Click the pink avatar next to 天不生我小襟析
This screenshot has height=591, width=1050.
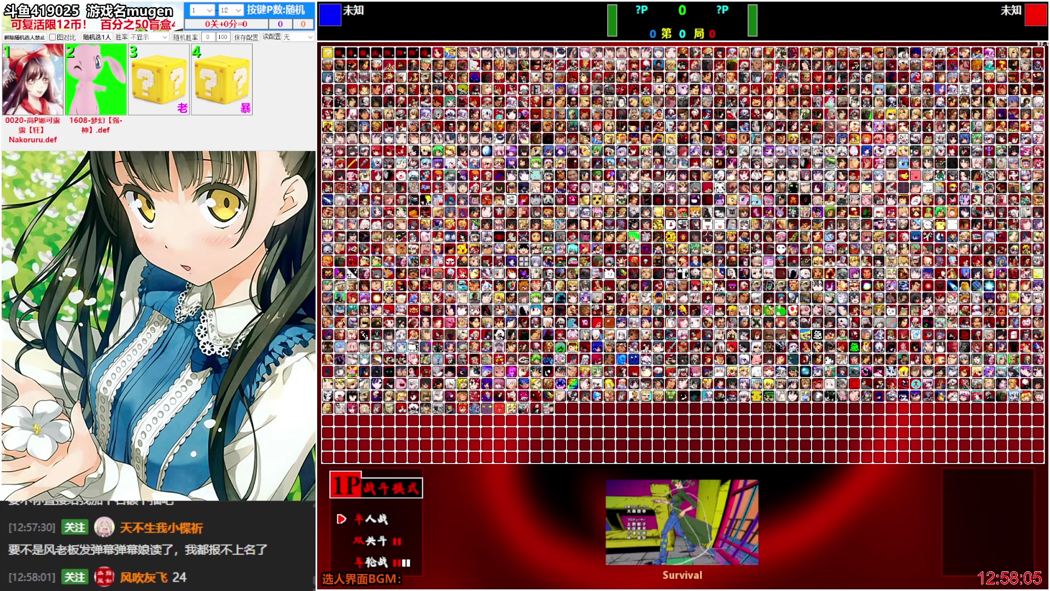[104, 528]
